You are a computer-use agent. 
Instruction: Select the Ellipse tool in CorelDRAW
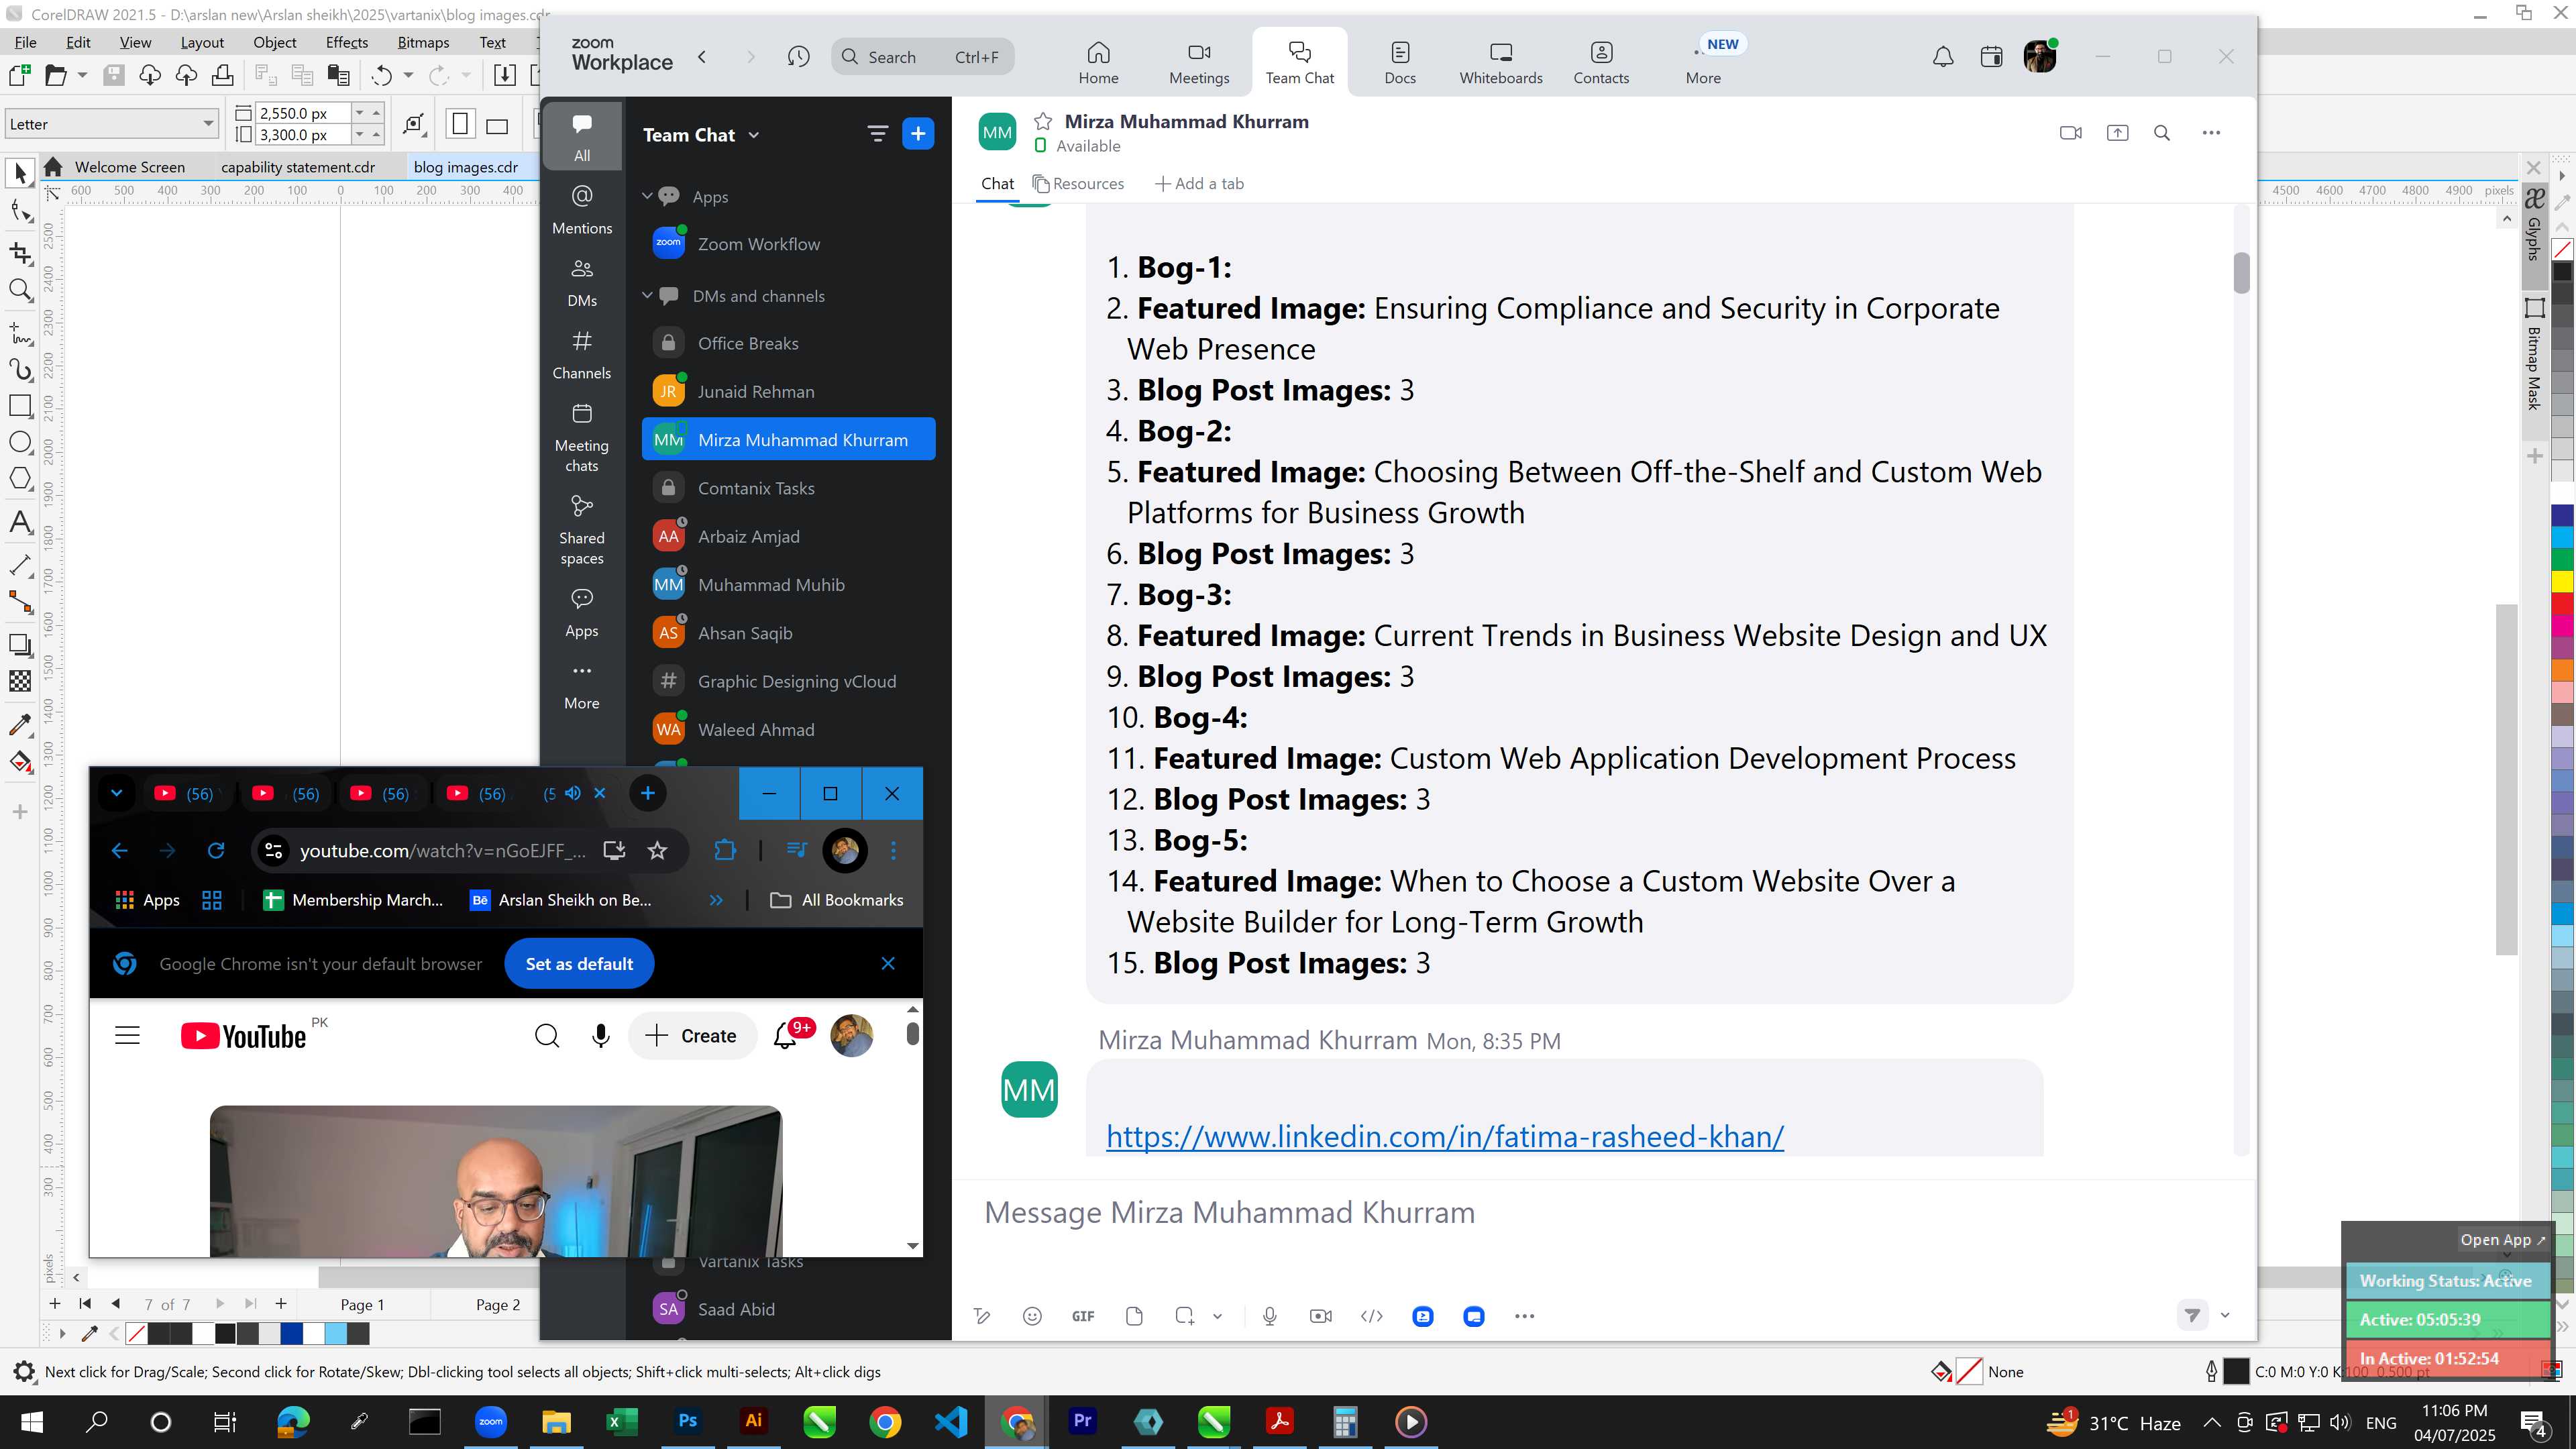click(x=20, y=443)
